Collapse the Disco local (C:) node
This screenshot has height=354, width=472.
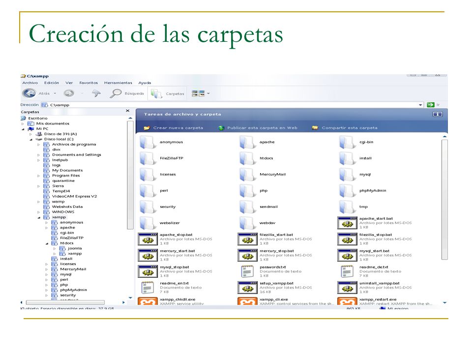coord(30,139)
